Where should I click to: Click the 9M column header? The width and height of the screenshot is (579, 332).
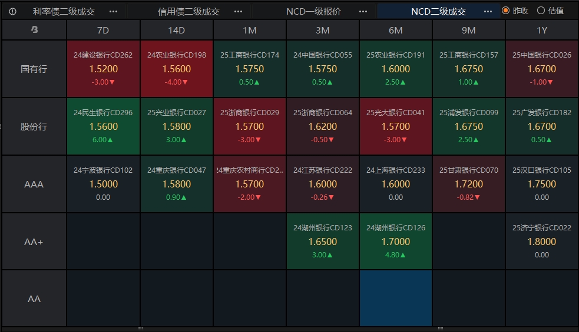coord(469,30)
